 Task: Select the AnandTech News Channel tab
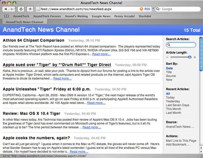25,22
